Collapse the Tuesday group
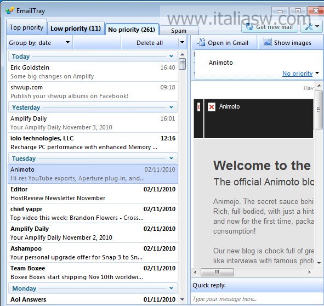The image size is (324, 306). coord(171,158)
